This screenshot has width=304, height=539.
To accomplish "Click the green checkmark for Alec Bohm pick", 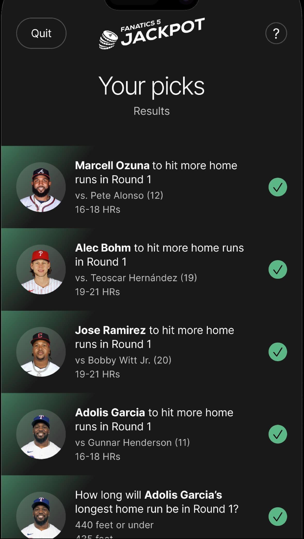I will (278, 269).
